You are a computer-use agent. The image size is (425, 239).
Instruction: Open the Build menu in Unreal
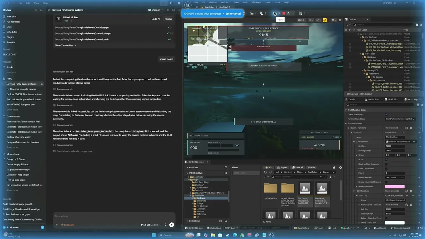[246, 2]
